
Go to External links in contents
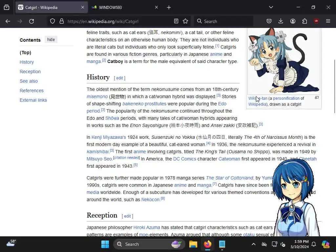coord(33,100)
